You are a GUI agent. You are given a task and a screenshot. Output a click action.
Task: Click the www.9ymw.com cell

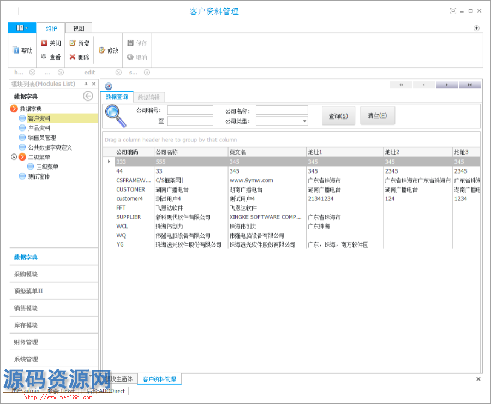click(x=267, y=180)
